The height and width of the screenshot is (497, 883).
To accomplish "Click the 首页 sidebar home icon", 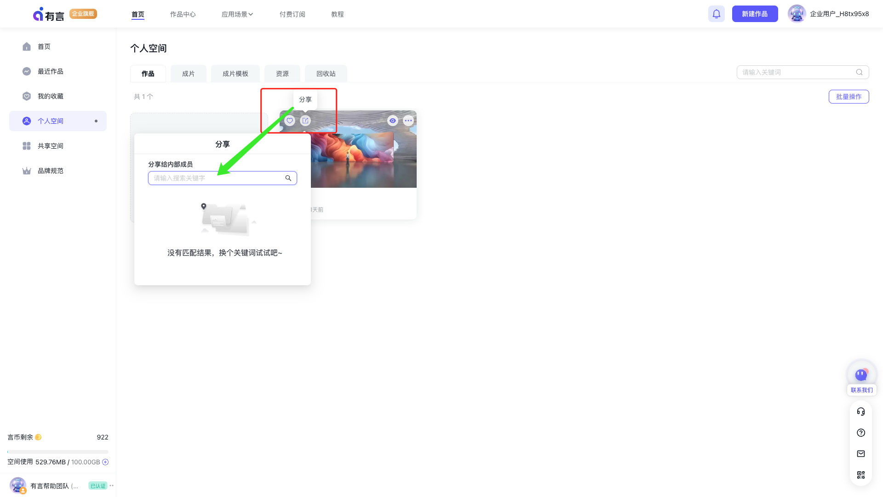I will pyautogui.click(x=27, y=46).
